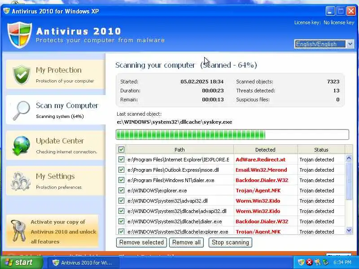This screenshot has height=269, width=359.
Task: Open the My Protection section
Action: pos(55,74)
